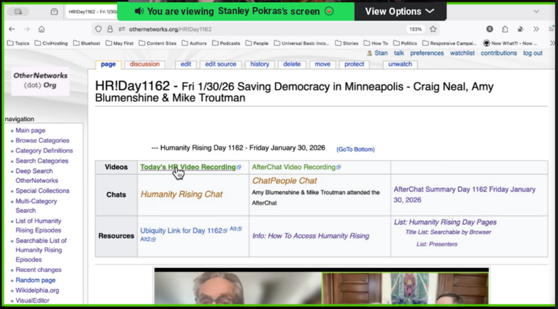Select the HR!Day1162 browser tab

coord(92,12)
